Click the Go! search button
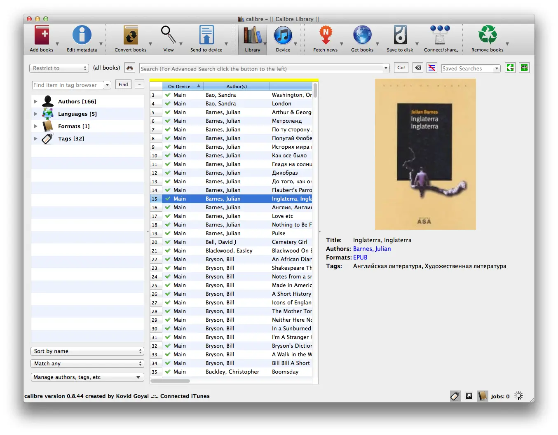The width and height of the screenshot is (558, 435). pos(401,68)
